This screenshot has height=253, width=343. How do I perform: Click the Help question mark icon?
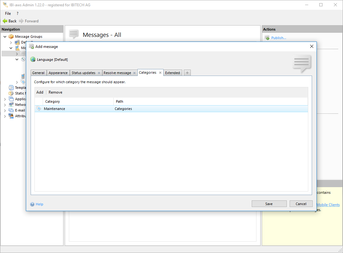[x=32, y=204]
